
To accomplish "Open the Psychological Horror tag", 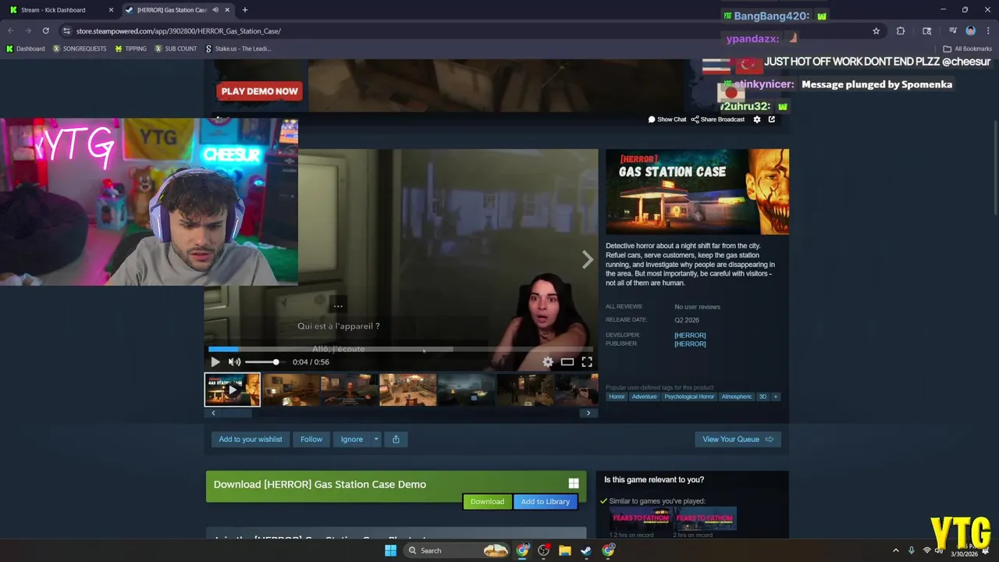I will (689, 397).
